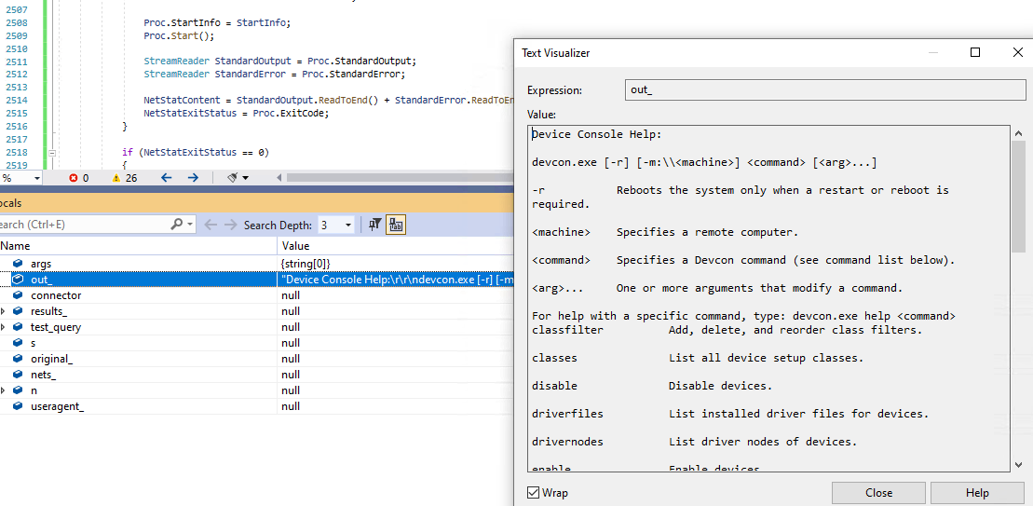The height and width of the screenshot is (506, 1033).
Task: Collapse the code block at line 2518
Action: pyautogui.click(x=53, y=152)
